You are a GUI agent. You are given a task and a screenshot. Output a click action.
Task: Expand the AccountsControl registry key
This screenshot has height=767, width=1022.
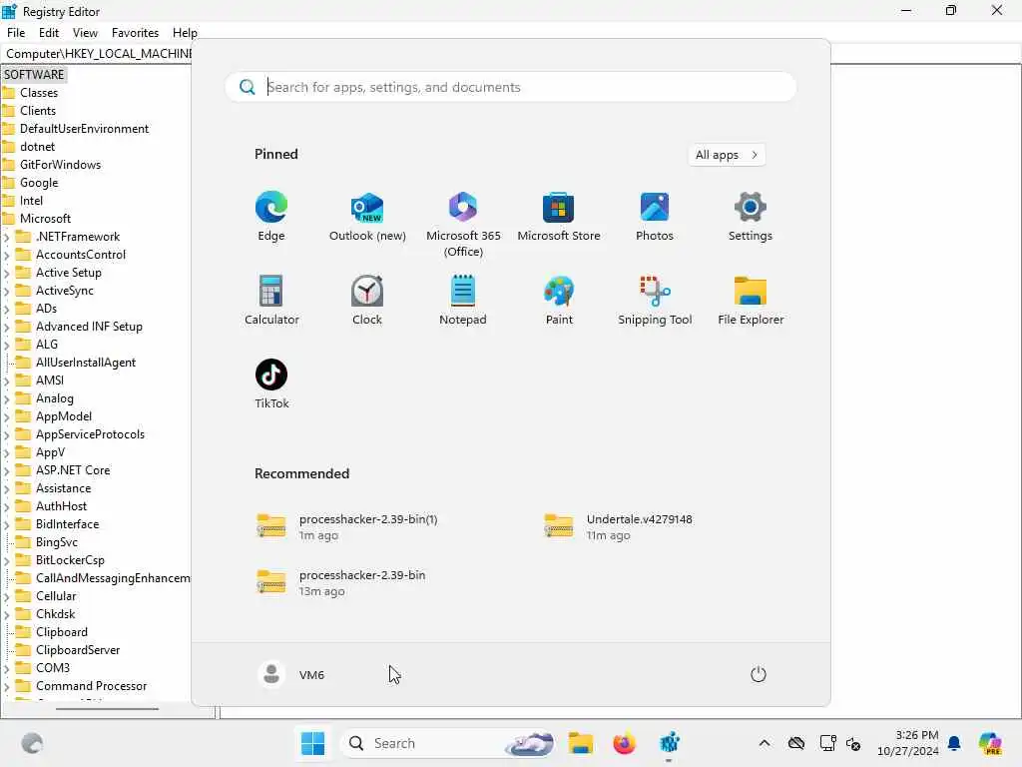click(7, 255)
